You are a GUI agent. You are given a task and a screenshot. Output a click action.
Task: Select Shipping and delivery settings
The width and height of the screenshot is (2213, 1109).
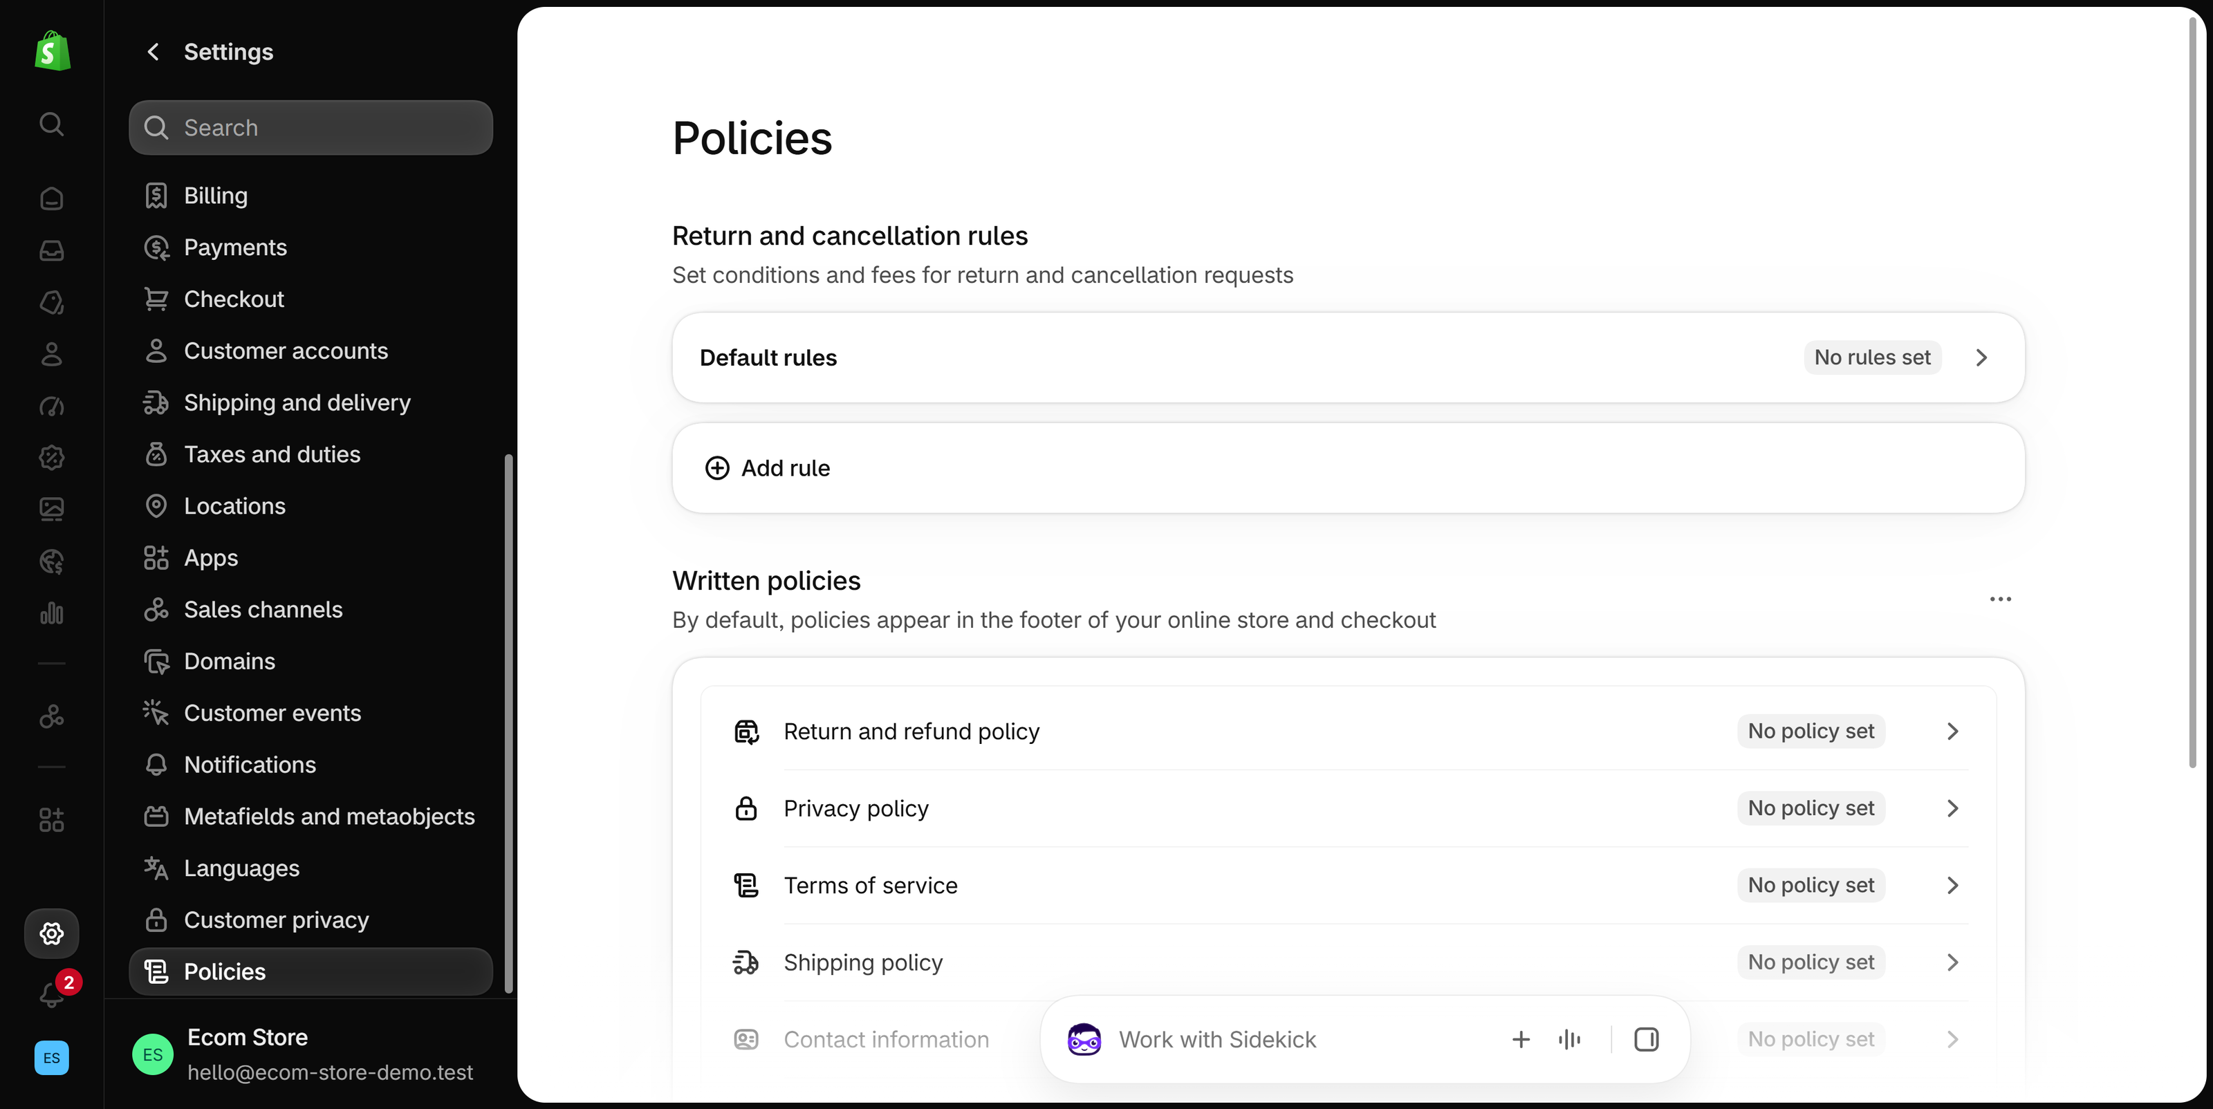point(311,402)
